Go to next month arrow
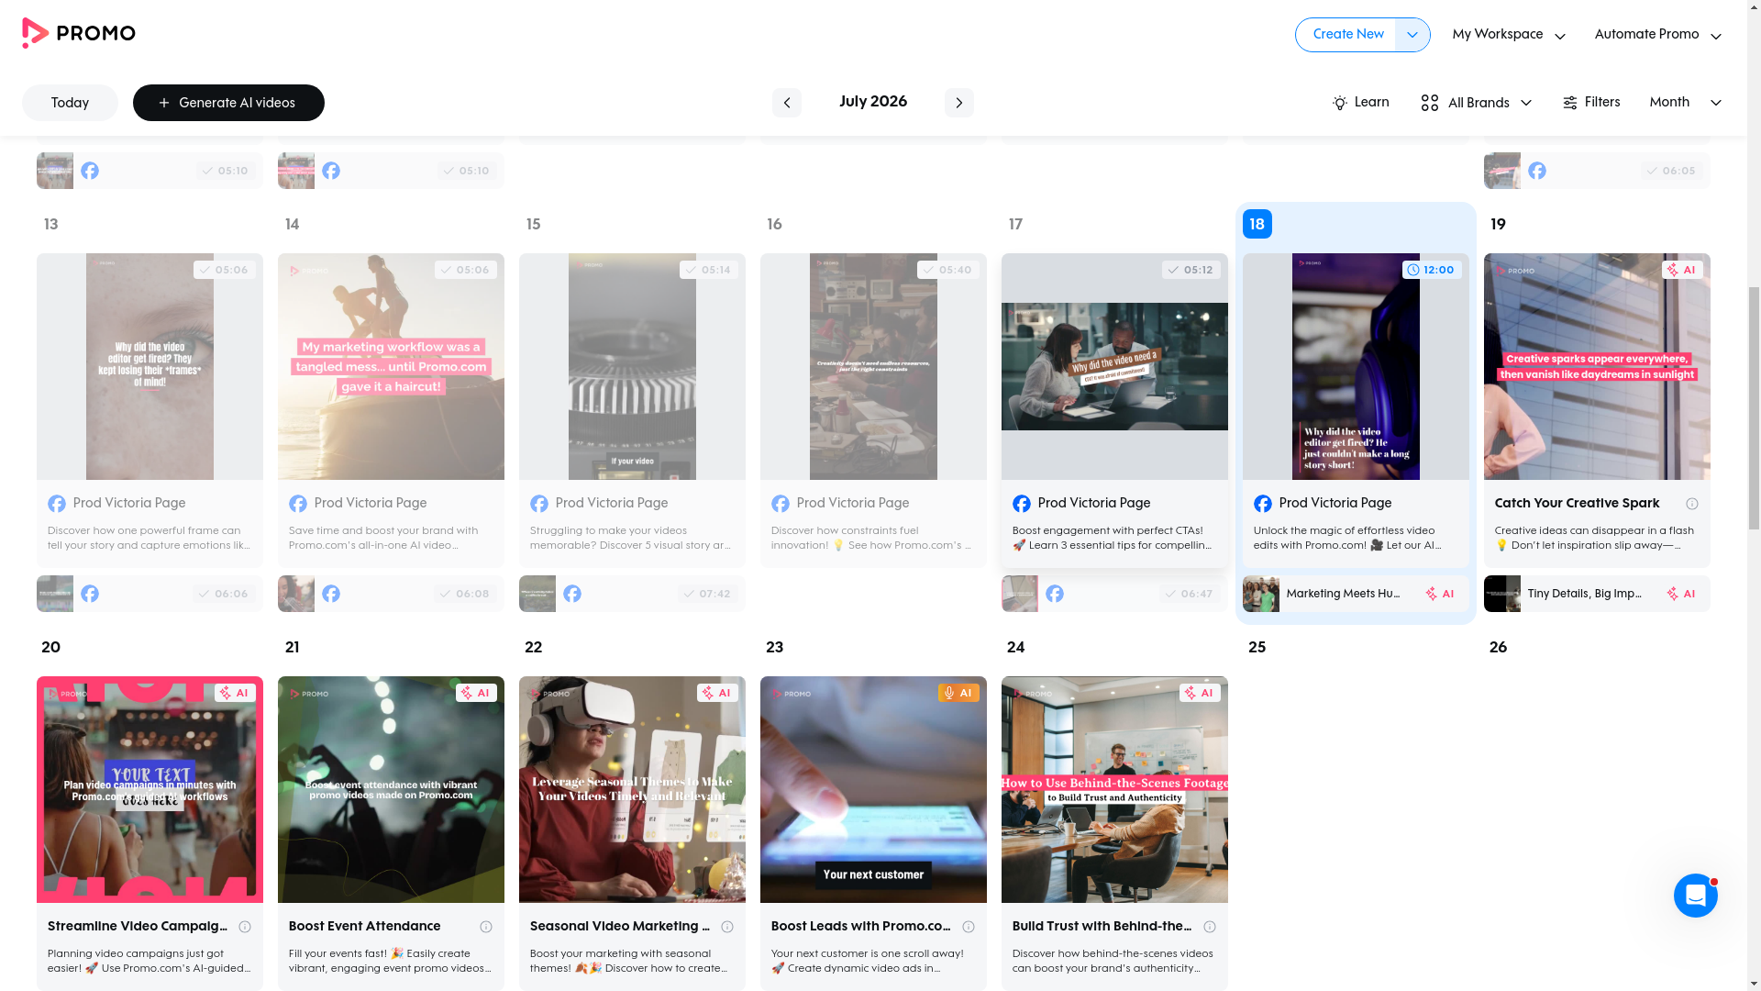The image size is (1761, 991). point(958,103)
